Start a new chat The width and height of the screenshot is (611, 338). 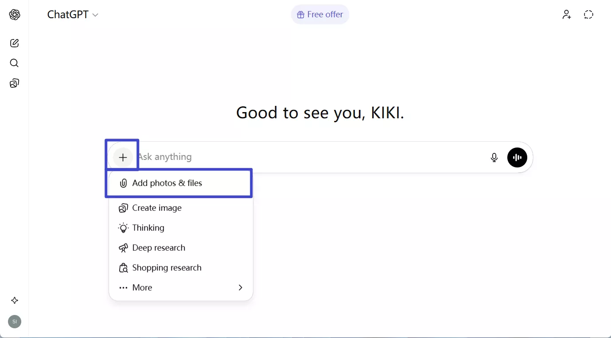pos(14,43)
